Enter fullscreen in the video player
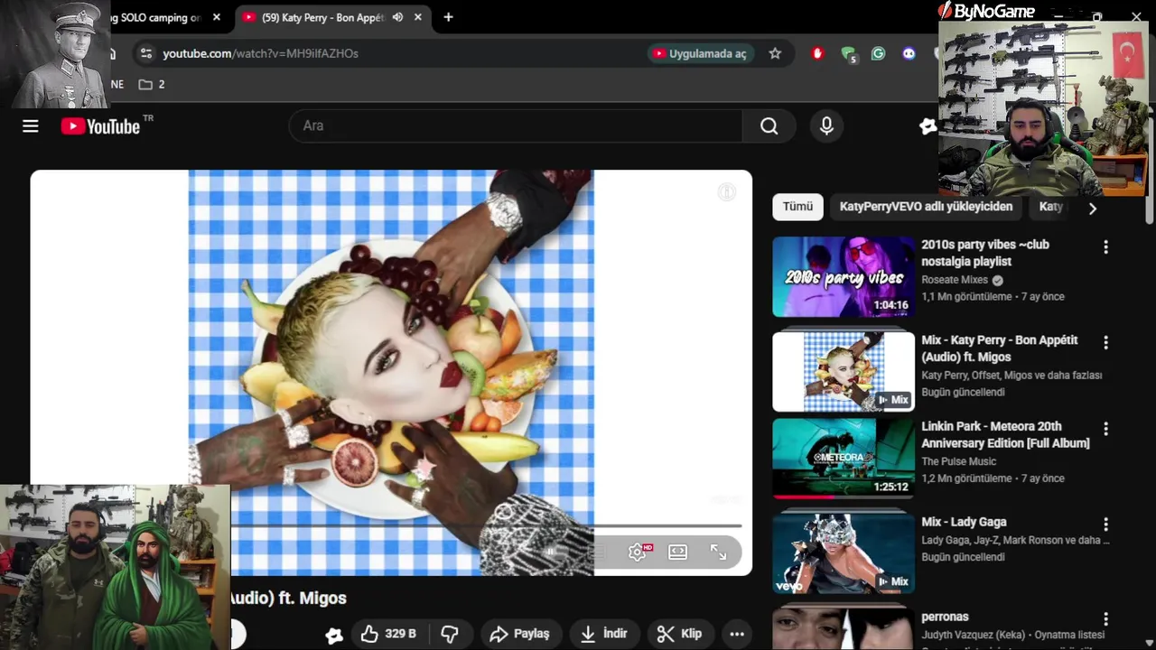The image size is (1156, 650). click(x=718, y=552)
